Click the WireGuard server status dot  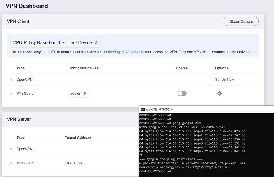click(11, 163)
